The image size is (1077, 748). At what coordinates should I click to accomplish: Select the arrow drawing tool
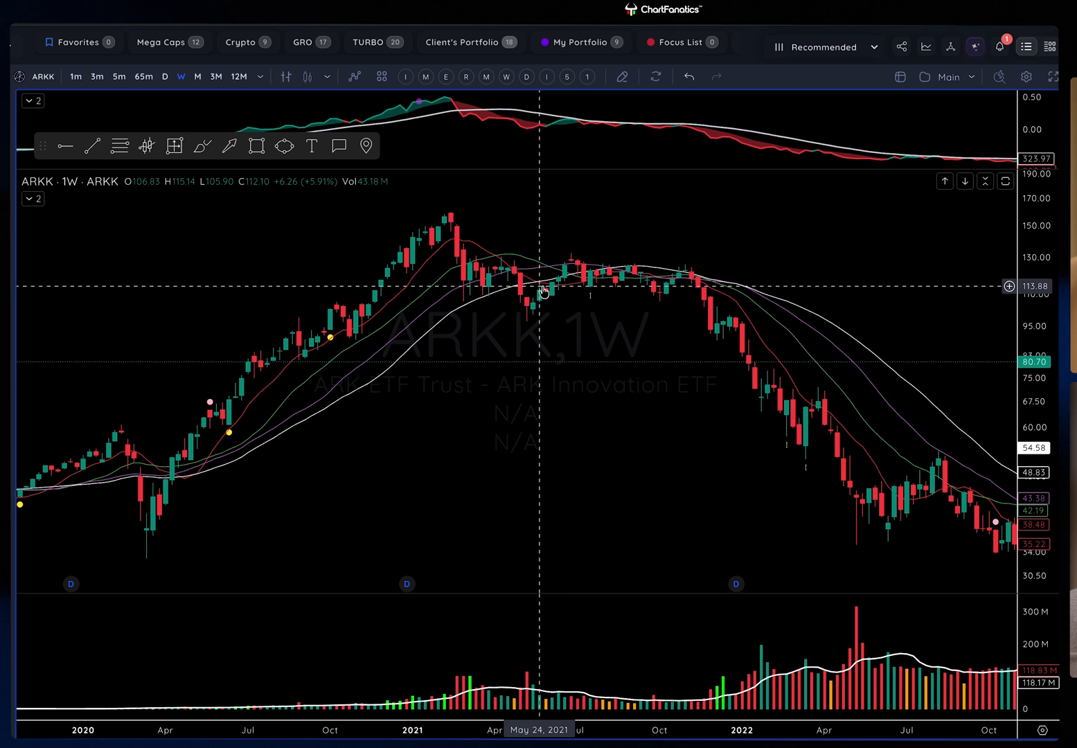[229, 146]
